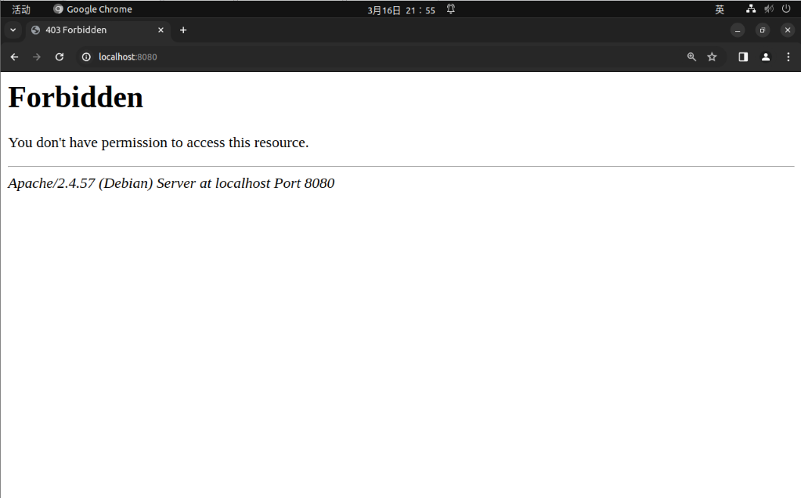Click the back navigation arrow
Screen dimensions: 801x498
click(x=14, y=57)
